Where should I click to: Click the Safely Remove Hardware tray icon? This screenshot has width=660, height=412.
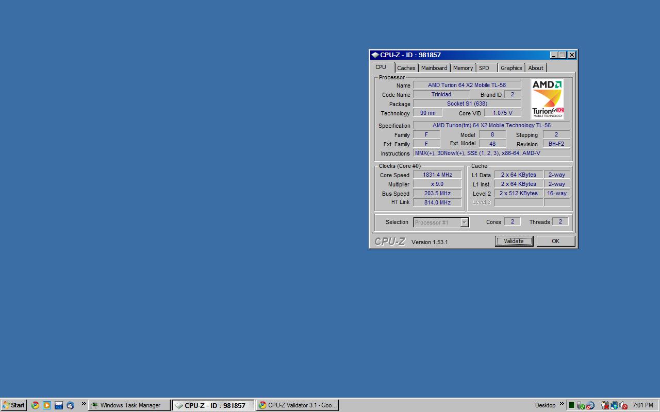[581, 405]
